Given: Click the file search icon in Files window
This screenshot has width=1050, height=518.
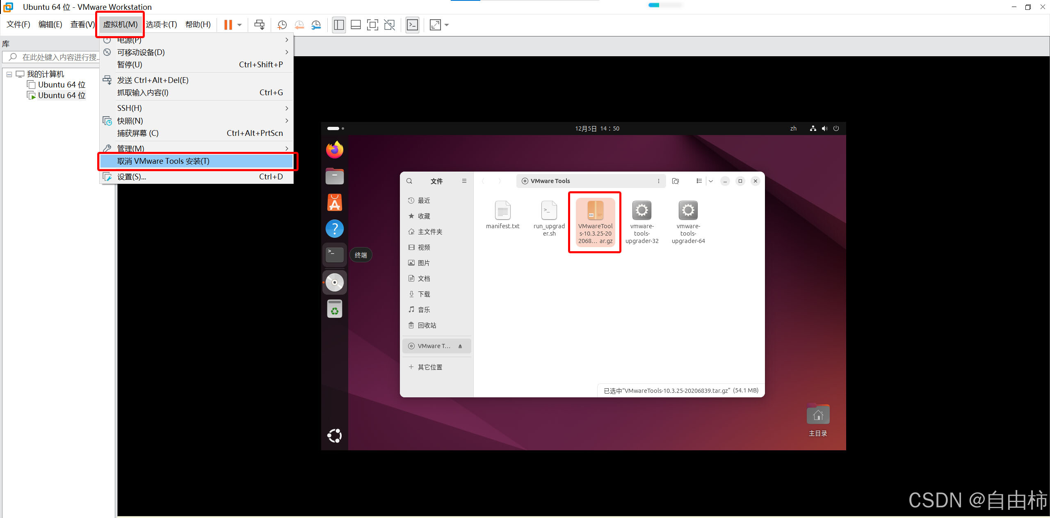Looking at the screenshot, I should click(x=409, y=181).
